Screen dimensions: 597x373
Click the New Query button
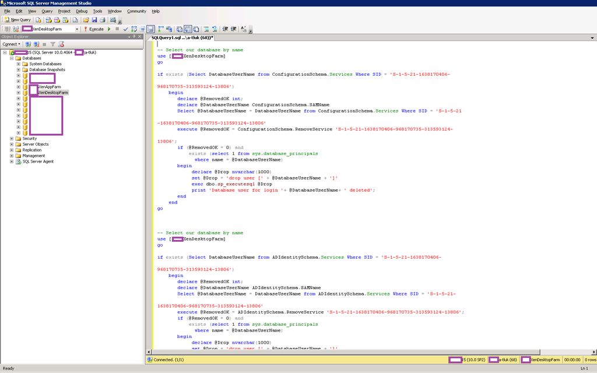point(17,20)
